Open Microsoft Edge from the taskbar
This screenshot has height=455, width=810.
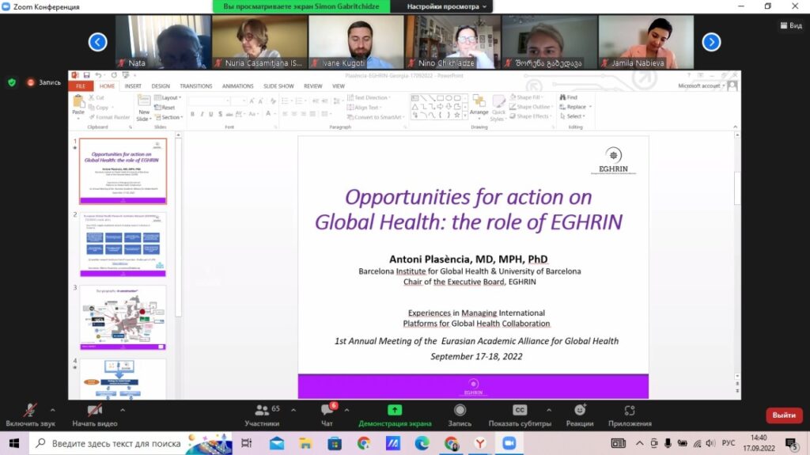click(x=422, y=444)
